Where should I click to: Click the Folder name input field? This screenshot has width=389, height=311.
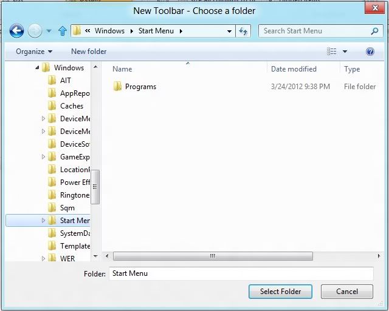click(241, 273)
